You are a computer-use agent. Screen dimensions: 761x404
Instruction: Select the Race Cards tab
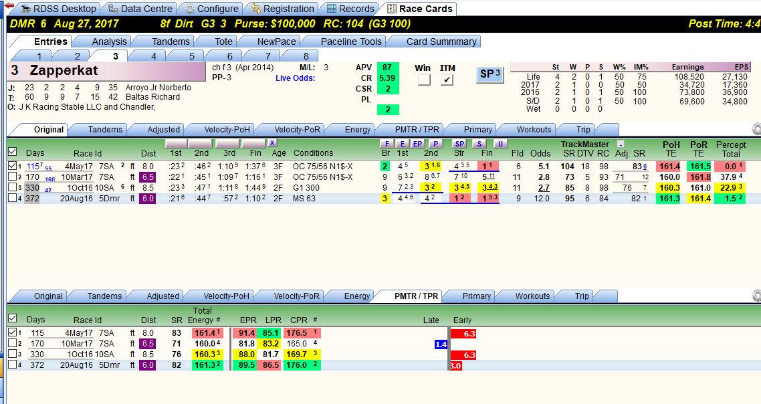pos(420,9)
